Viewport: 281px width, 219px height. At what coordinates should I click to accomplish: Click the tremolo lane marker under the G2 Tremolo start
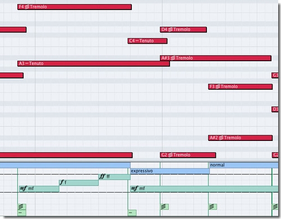pyautogui.click(x=164, y=207)
